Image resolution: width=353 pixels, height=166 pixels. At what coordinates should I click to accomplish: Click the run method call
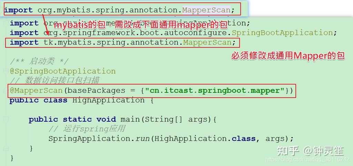143,139
